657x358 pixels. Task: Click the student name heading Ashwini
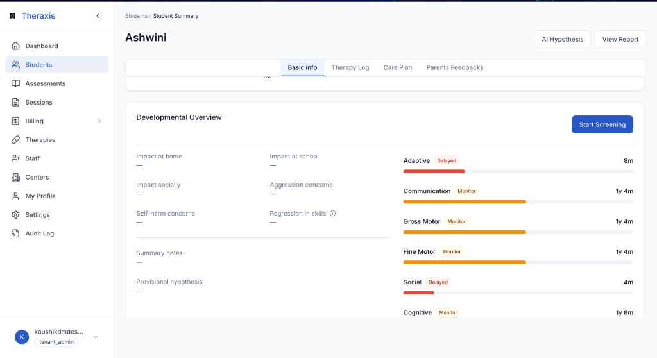(146, 38)
